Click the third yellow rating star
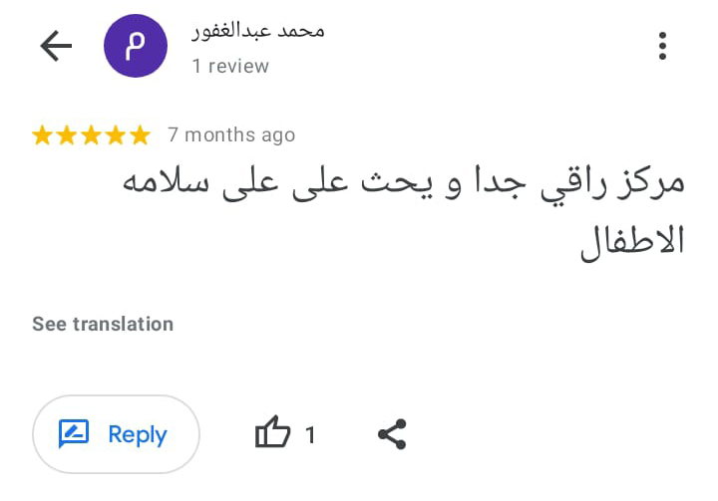Viewport: 718px width, 501px height. [x=91, y=134]
